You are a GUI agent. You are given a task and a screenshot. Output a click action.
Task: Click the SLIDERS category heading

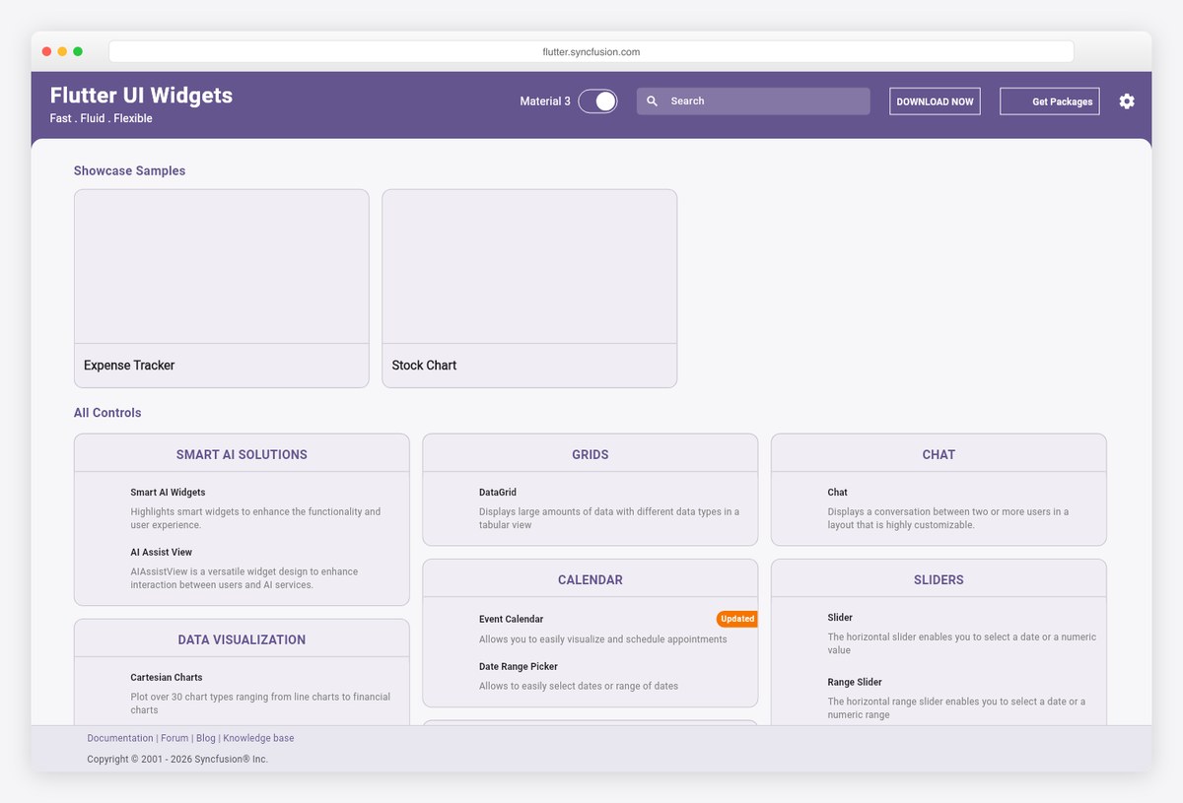click(x=939, y=580)
